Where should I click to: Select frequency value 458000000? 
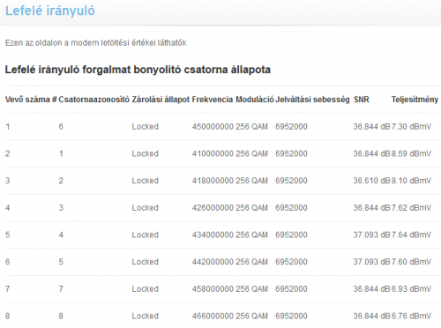pyautogui.click(x=213, y=289)
